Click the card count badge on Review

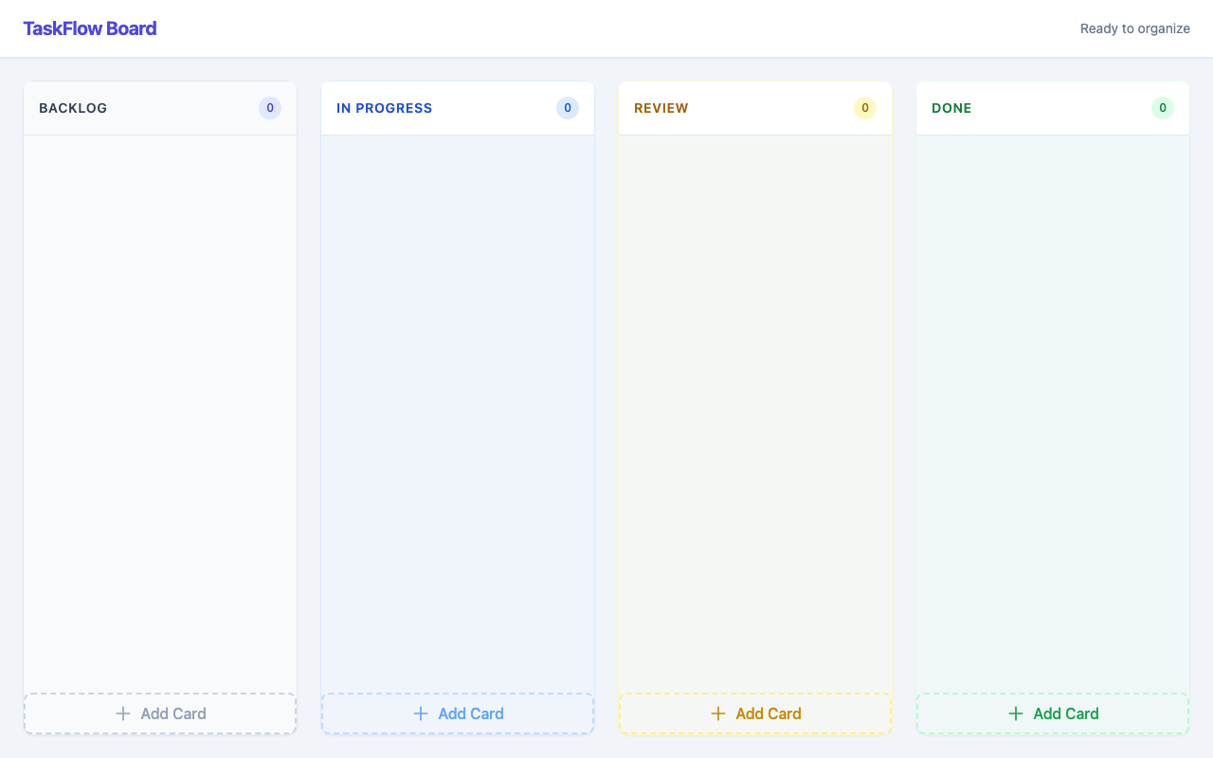tap(864, 108)
